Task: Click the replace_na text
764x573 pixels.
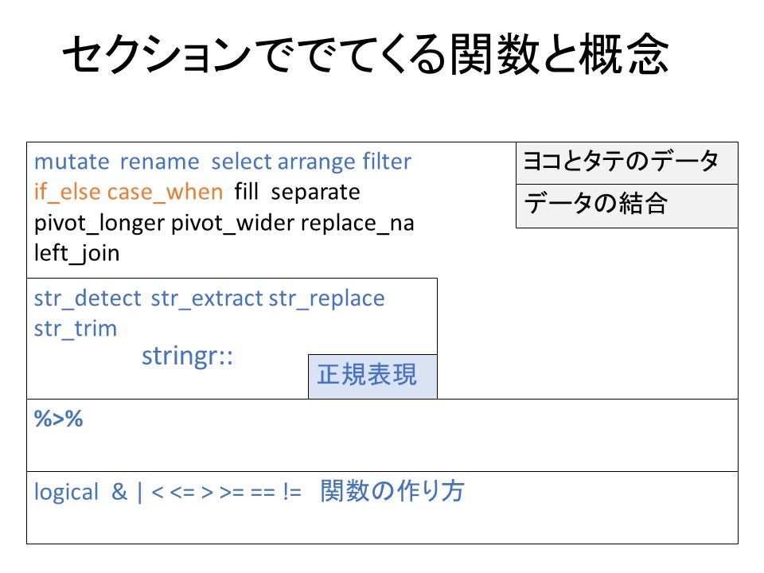Action: tap(357, 224)
